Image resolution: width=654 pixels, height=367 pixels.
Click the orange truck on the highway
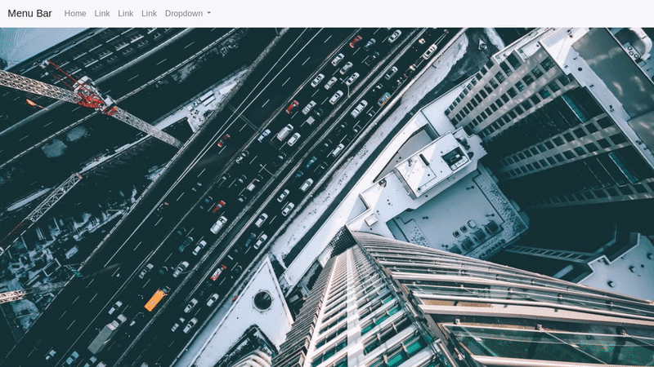(155, 299)
